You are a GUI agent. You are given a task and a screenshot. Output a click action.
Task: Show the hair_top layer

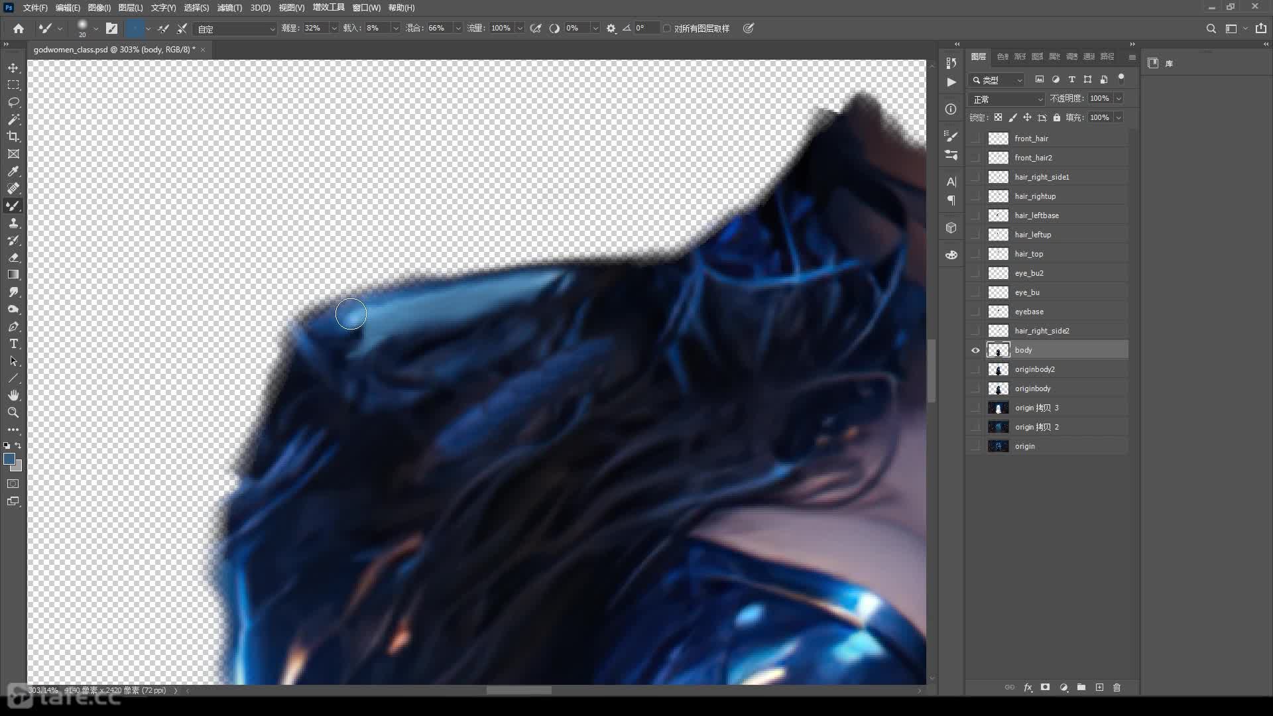(x=975, y=254)
